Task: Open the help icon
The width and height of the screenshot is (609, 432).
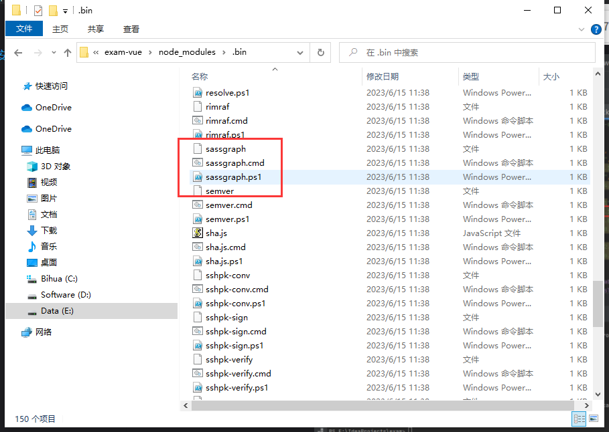Action: (x=596, y=29)
